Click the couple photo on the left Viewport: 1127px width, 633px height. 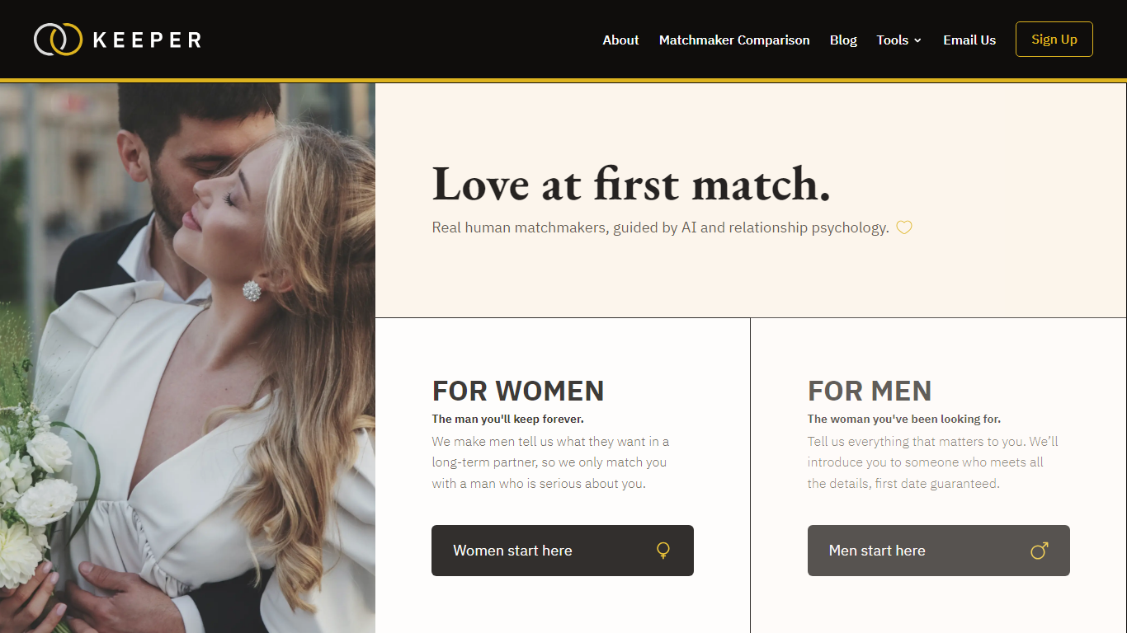(187, 358)
